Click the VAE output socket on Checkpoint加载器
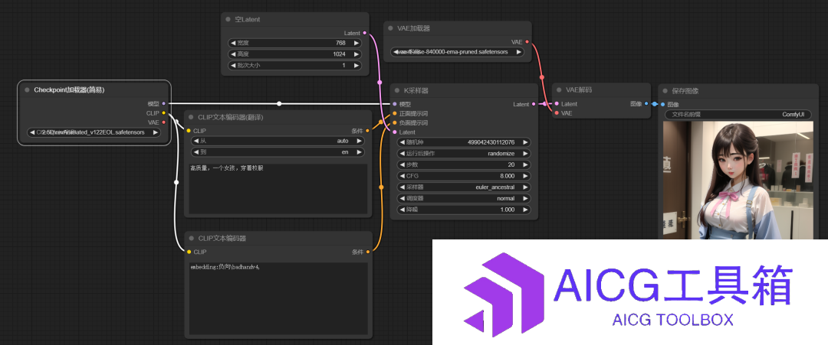This screenshot has height=345, width=828. click(164, 122)
